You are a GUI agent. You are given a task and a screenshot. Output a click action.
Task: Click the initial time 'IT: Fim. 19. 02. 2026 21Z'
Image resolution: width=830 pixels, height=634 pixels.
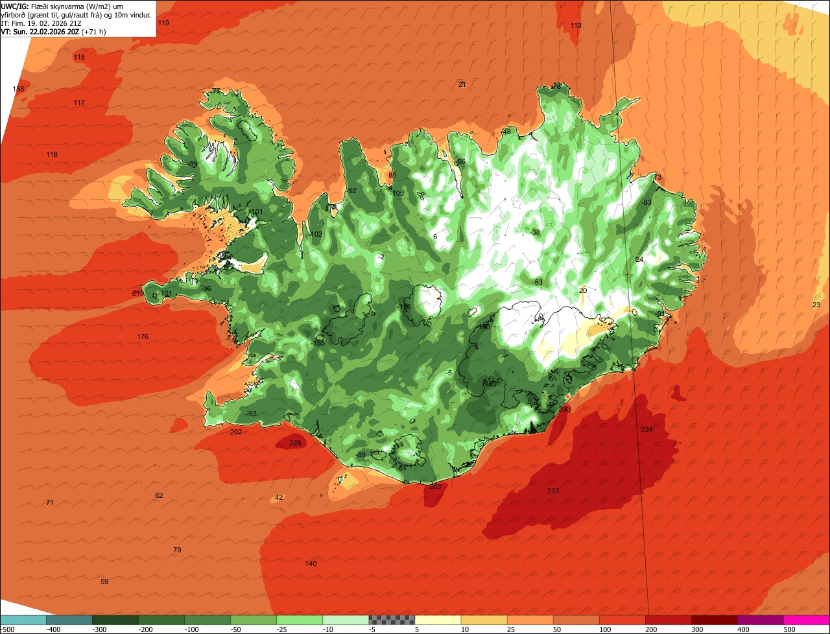pyautogui.click(x=41, y=23)
